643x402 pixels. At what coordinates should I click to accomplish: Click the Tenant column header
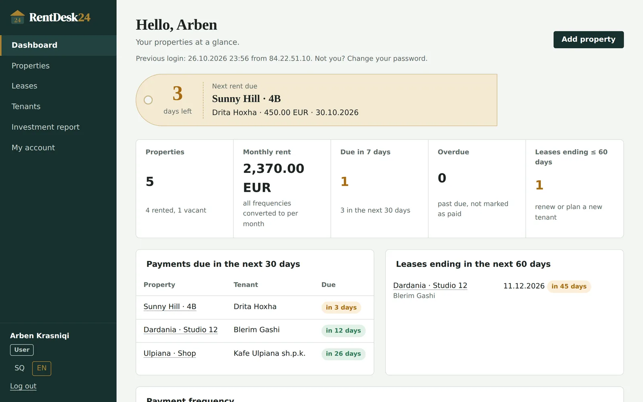click(x=246, y=285)
